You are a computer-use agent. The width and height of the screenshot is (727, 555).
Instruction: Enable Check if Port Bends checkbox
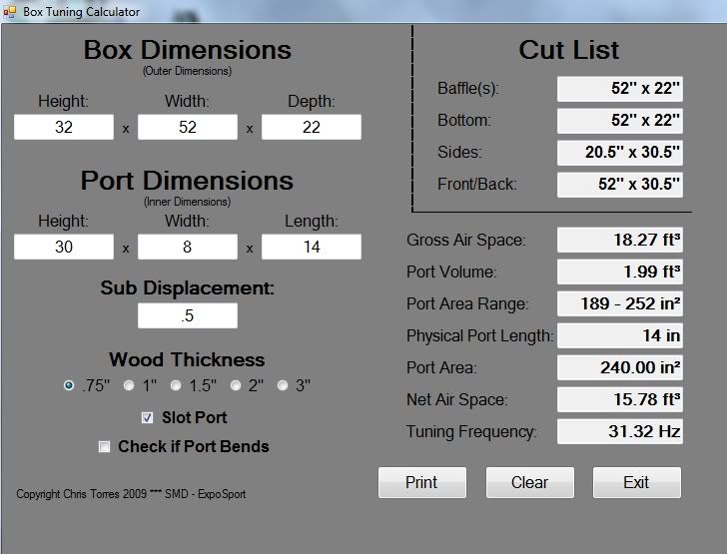click(x=104, y=446)
